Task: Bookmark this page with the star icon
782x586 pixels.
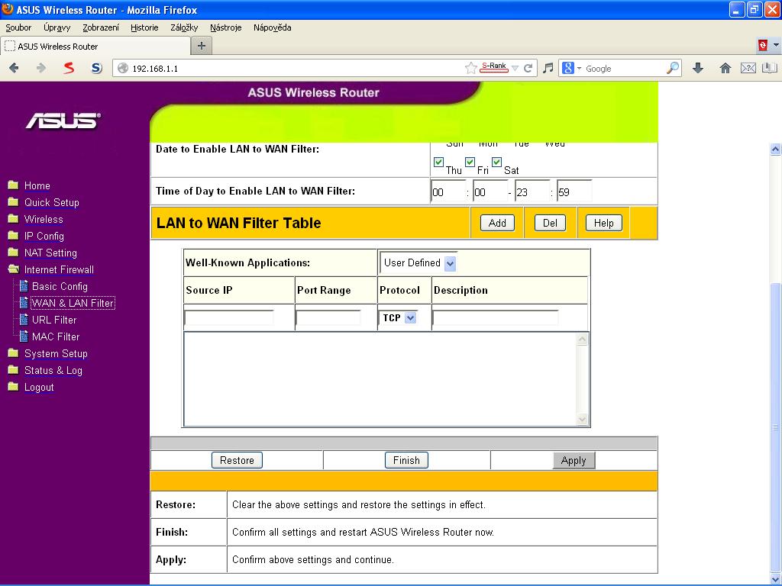Action: pyautogui.click(x=470, y=68)
